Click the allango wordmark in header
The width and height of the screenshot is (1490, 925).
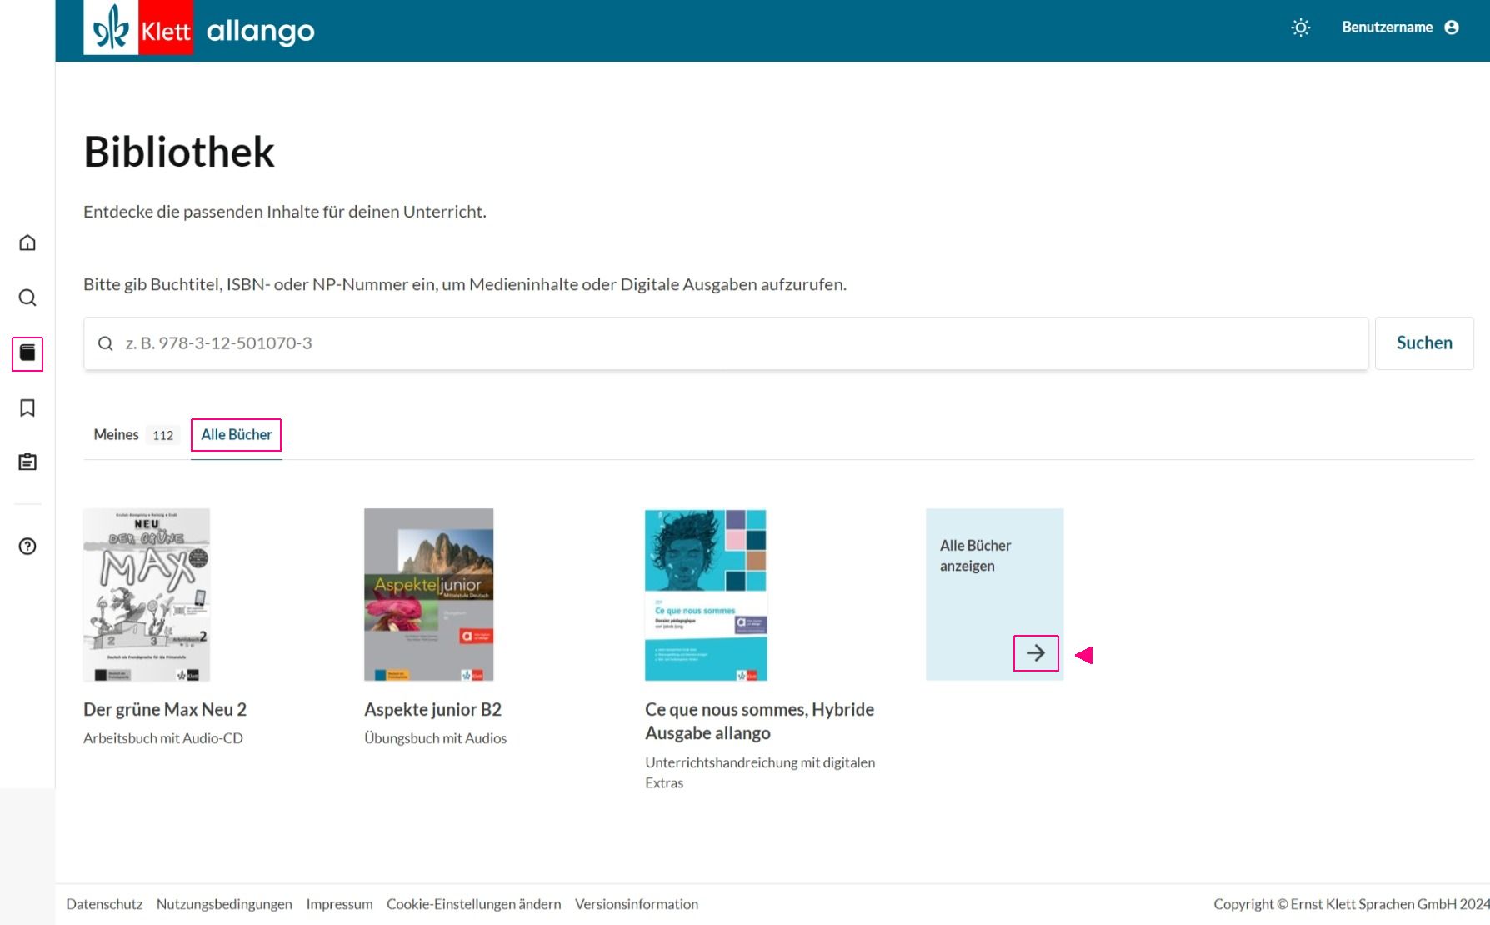tap(261, 32)
